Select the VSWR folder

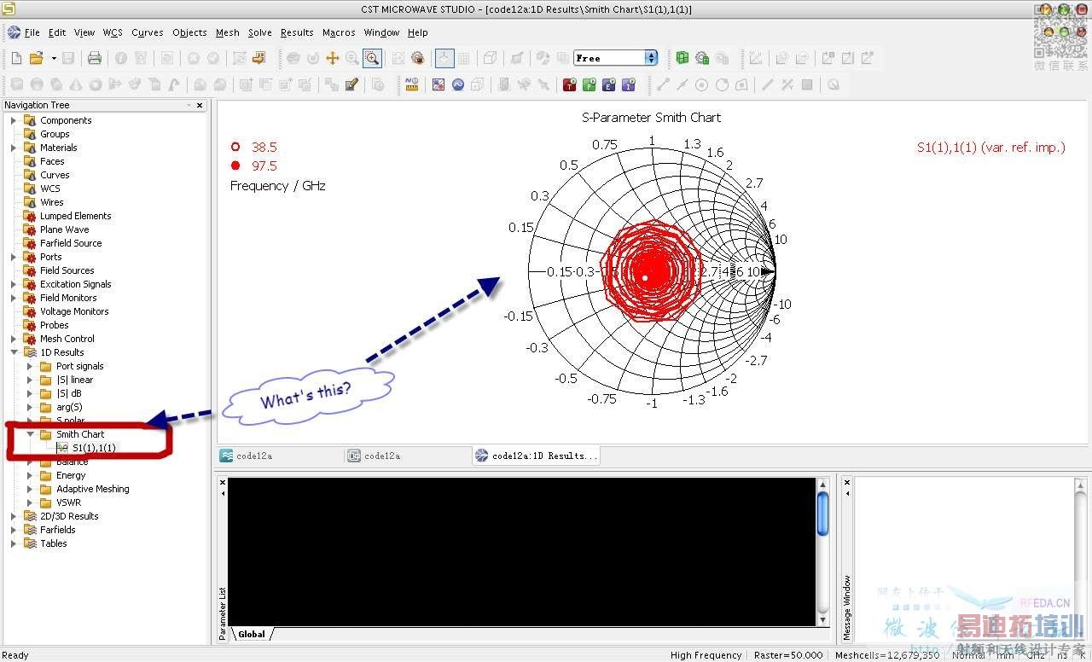(x=68, y=502)
